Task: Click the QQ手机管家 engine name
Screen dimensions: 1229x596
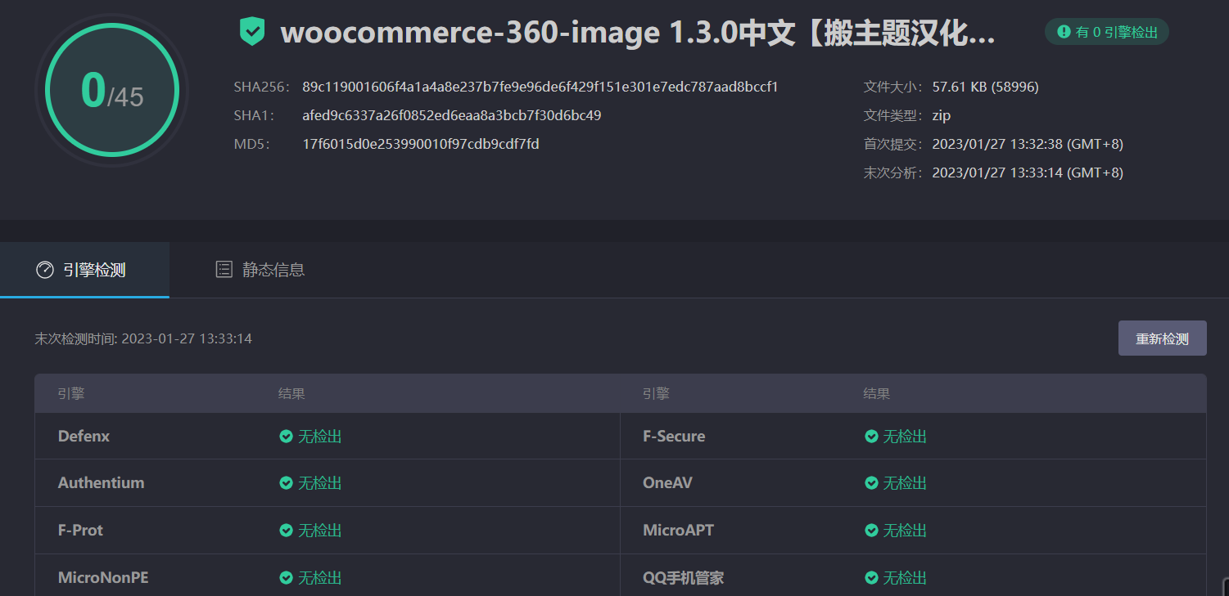Action: pyautogui.click(x=683, y=578)
